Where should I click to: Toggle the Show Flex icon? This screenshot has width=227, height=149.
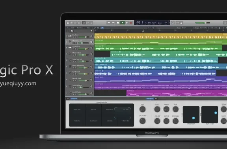[98, 28]
